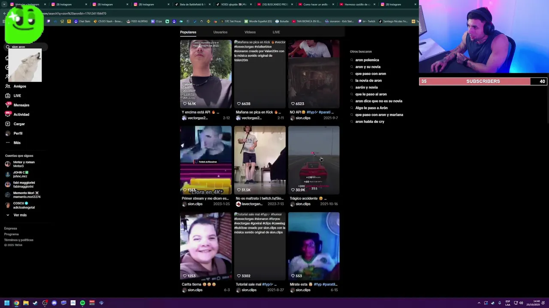Open the 'STC Set Prices' bookmark
Image resolution: width=549 pixels, height=308 pixels.
pyautogui.click(x=231, y=21)
